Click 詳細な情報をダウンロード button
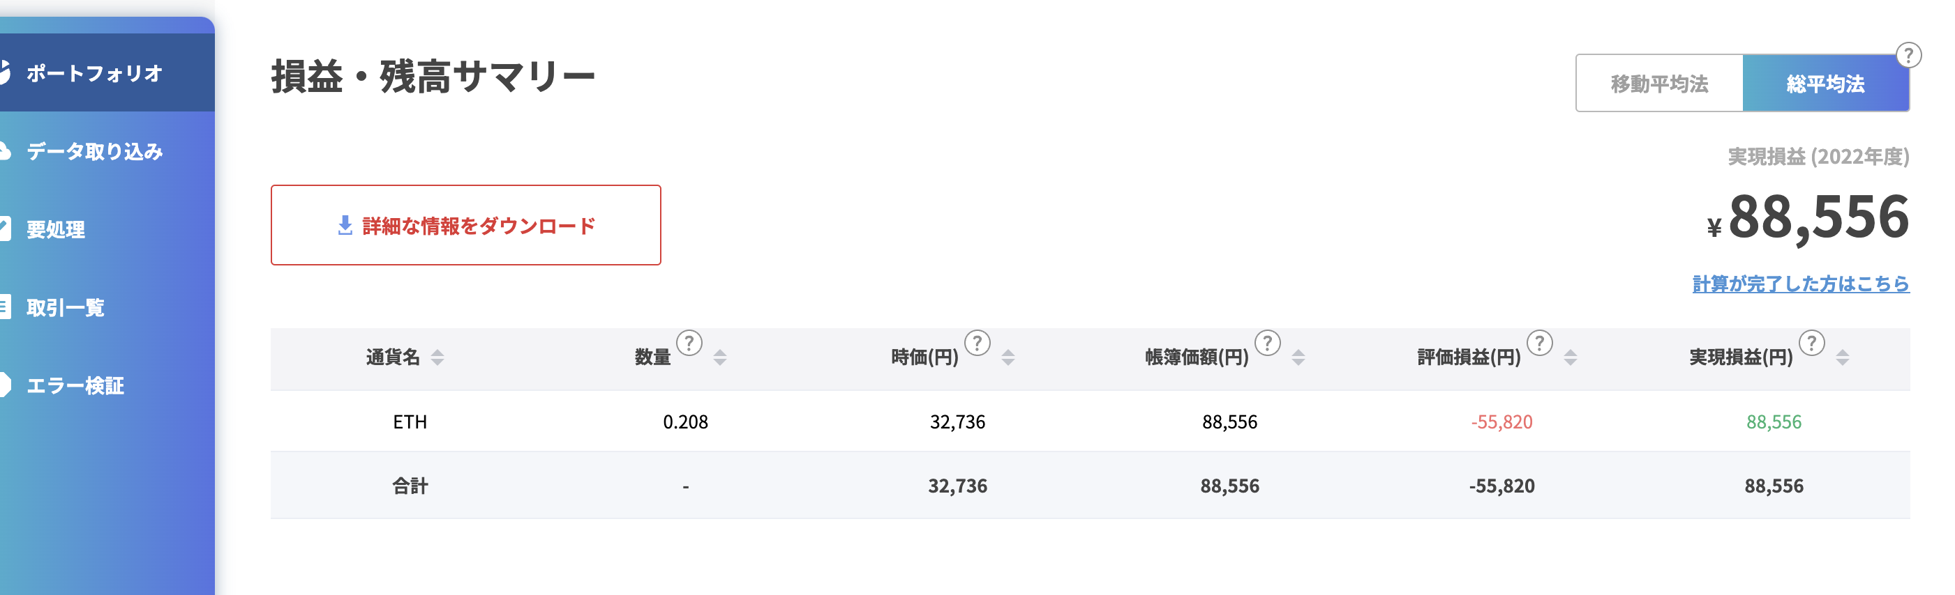 pyautogui.click(x=466, y=225)
